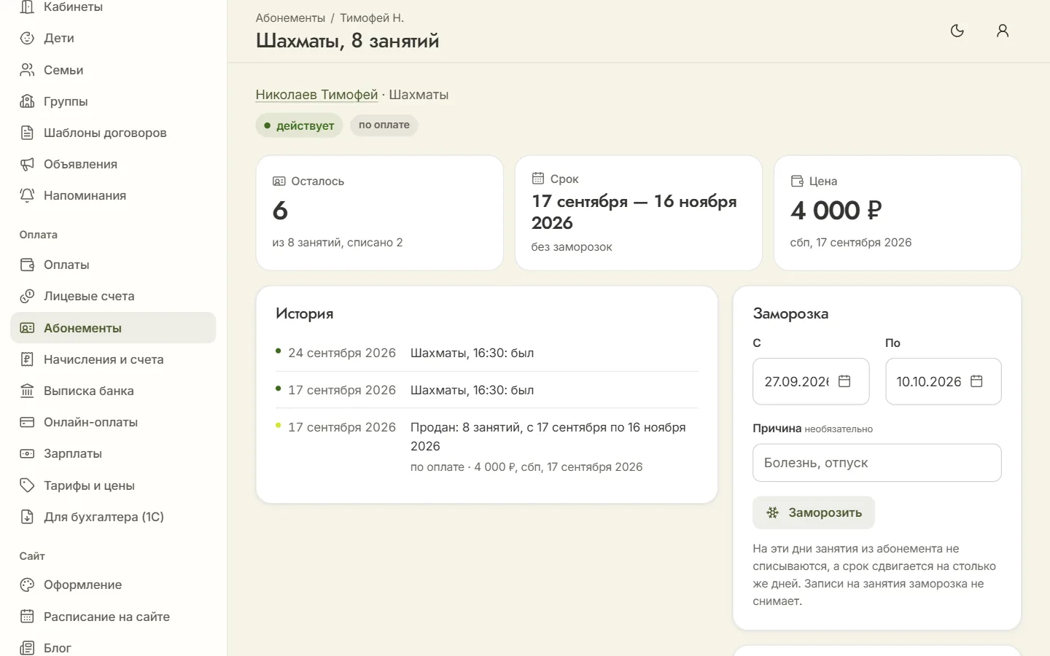Select history row 24 сентября 2026
Screen dimensions: 1050x656
[x=487, y=353]
